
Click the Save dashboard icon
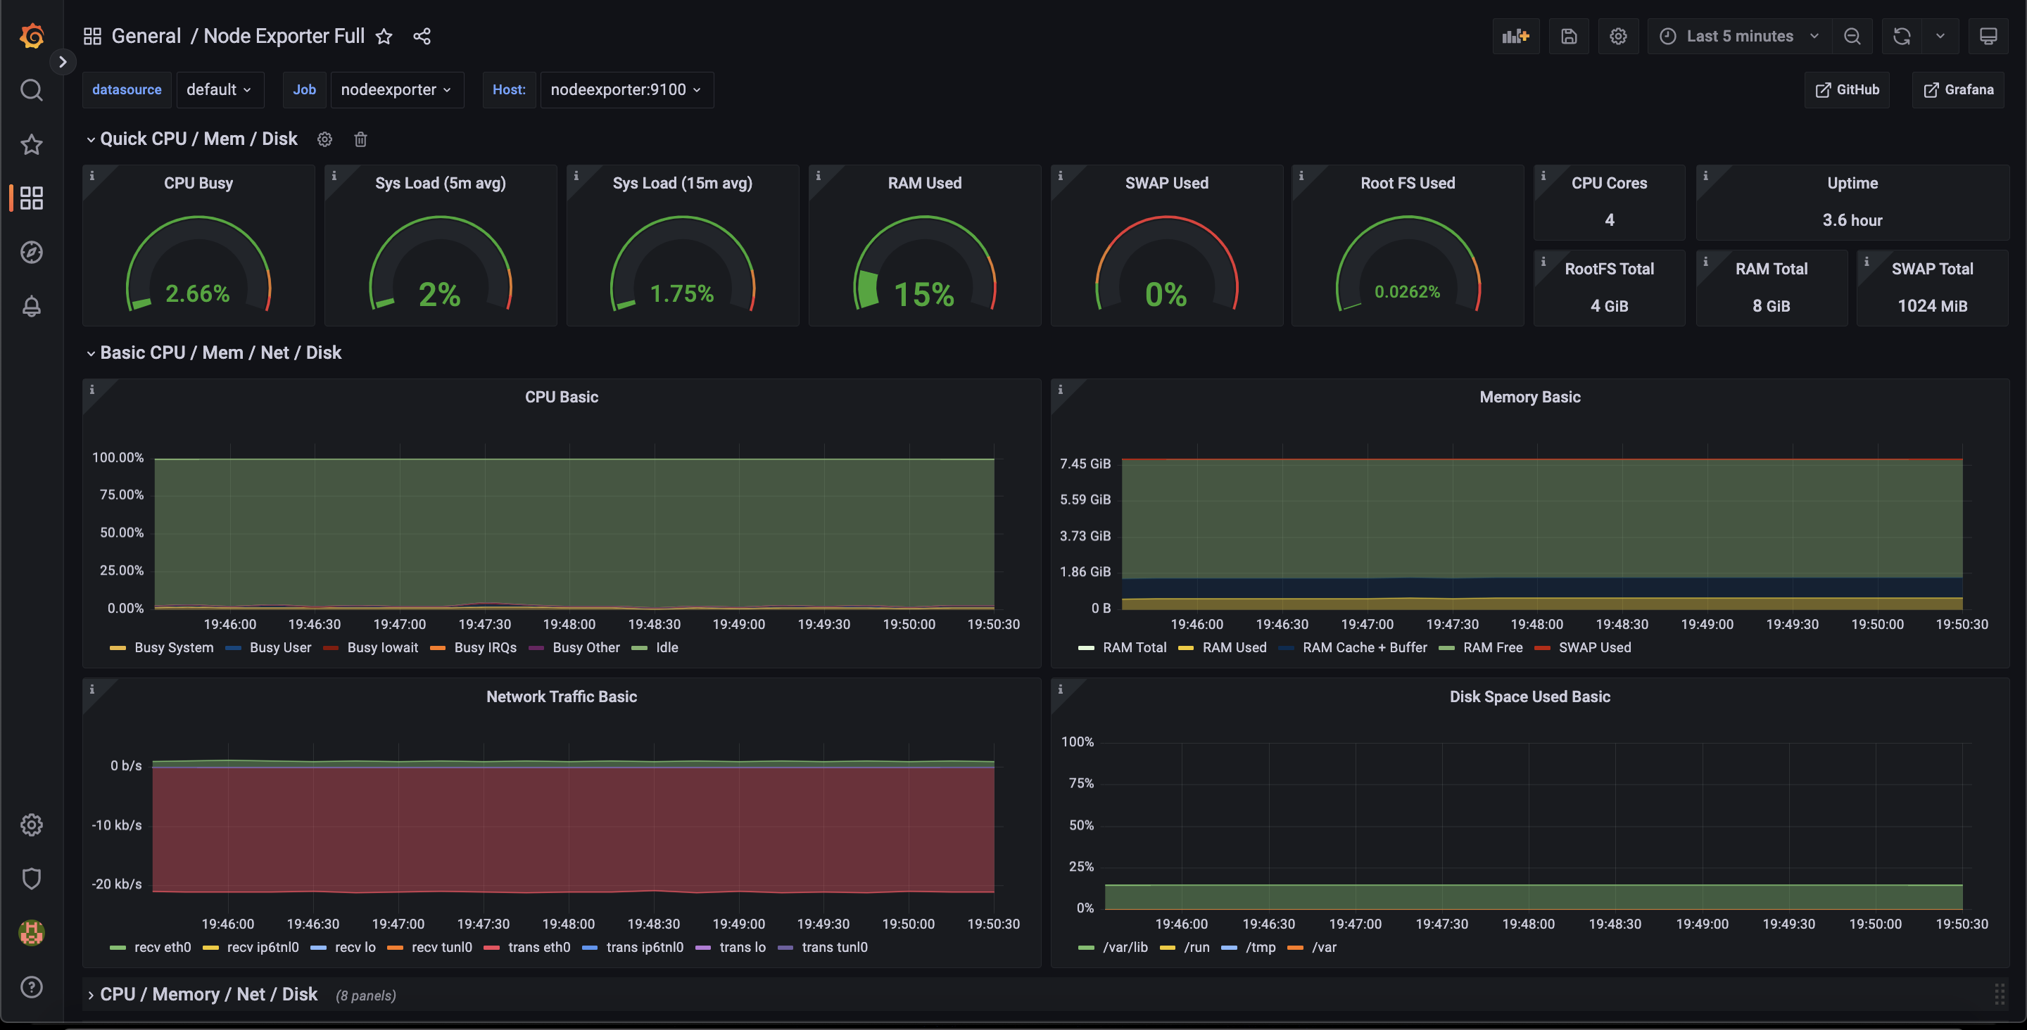(x=1568, y=36)
